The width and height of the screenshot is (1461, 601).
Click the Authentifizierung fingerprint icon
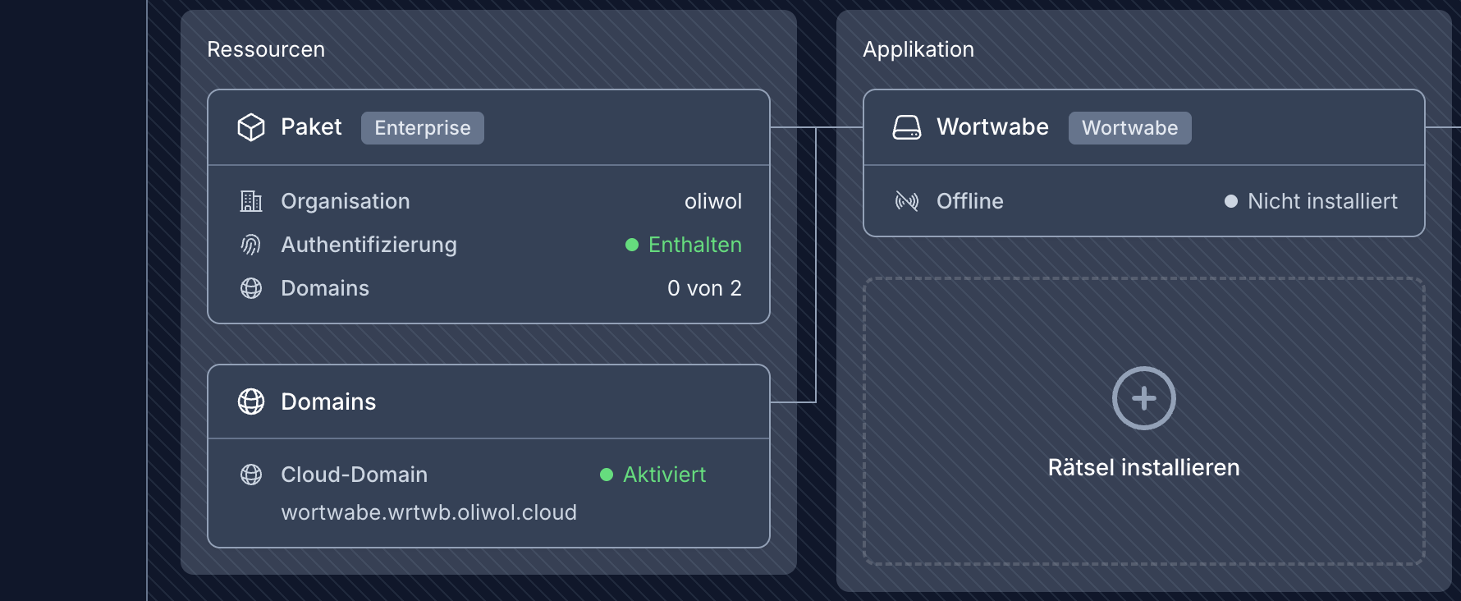[251, 245]
